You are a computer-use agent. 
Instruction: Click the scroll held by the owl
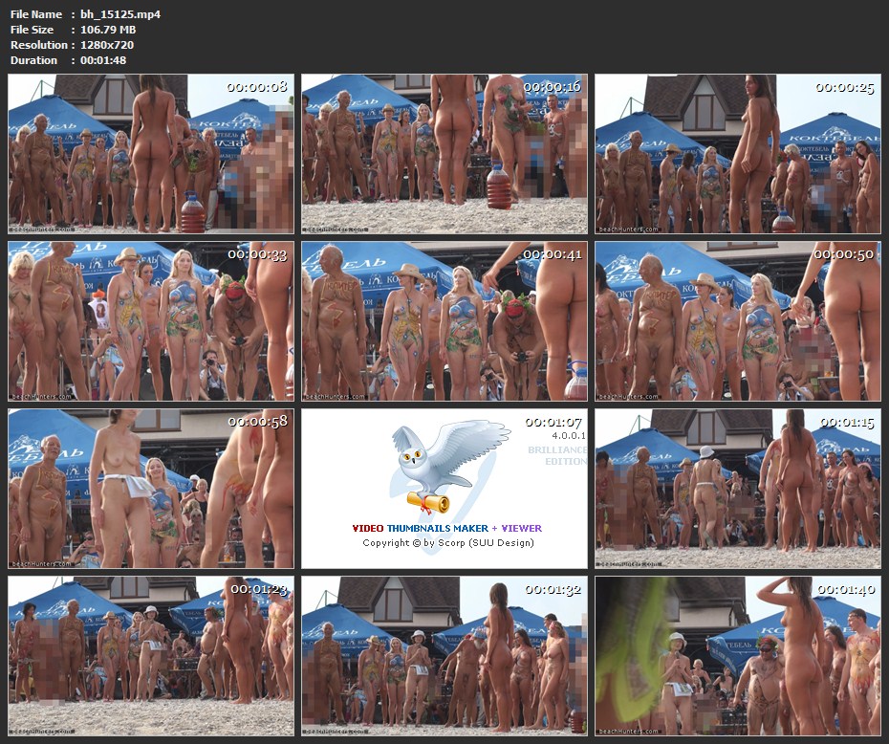tap(426, 500)
